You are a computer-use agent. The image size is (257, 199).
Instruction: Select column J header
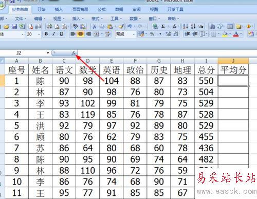233,61
